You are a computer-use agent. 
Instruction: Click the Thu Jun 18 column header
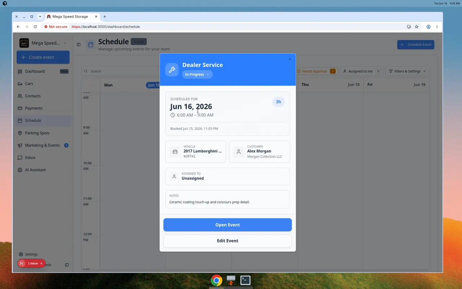pyautogui.click(x=330, y=85)
